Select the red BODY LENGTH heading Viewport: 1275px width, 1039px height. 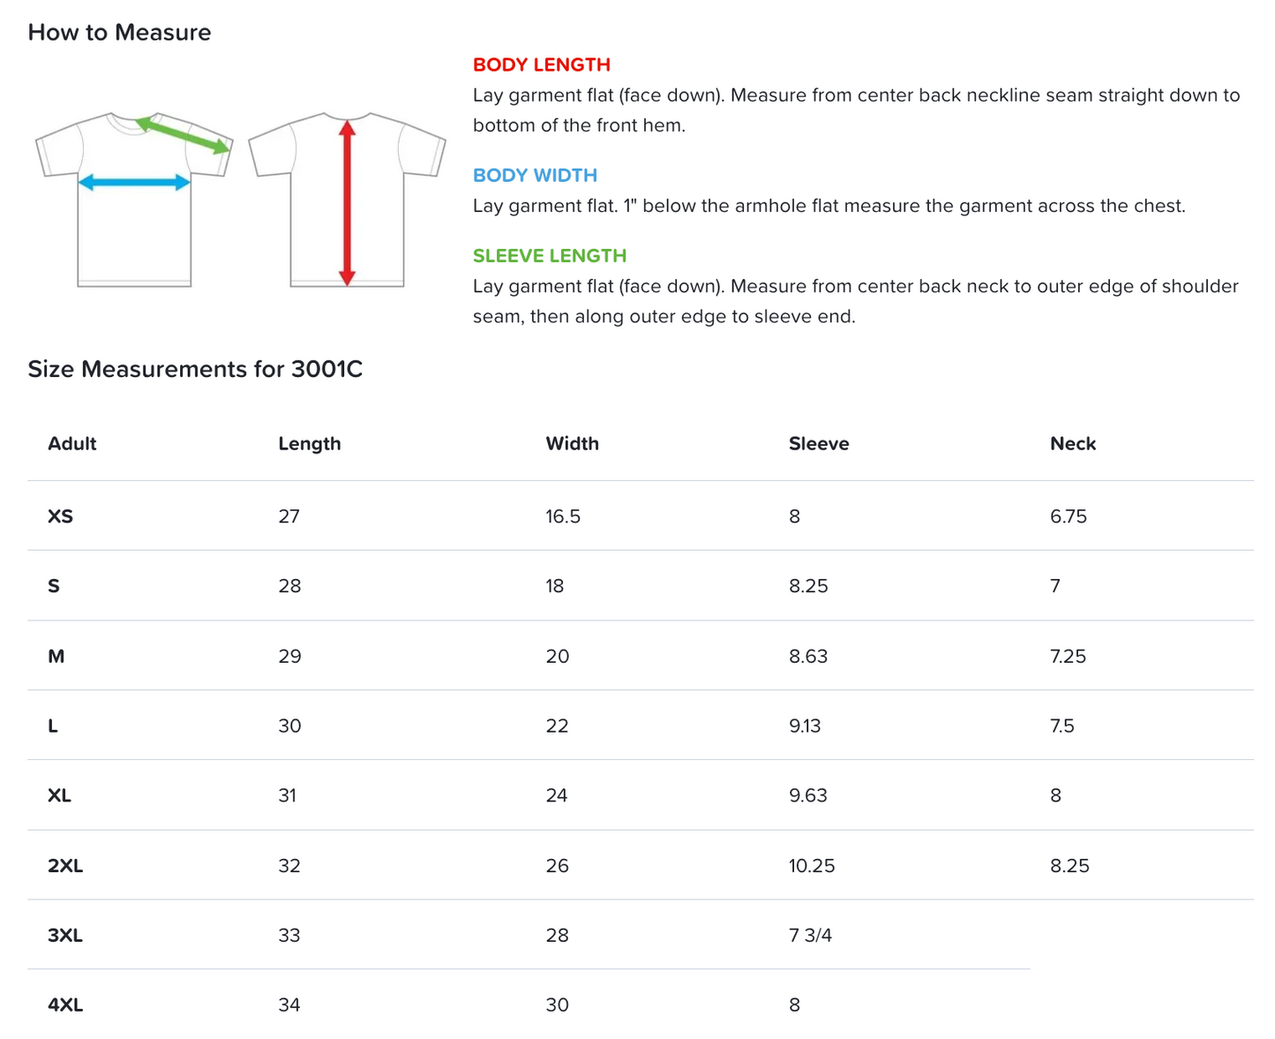541,64
